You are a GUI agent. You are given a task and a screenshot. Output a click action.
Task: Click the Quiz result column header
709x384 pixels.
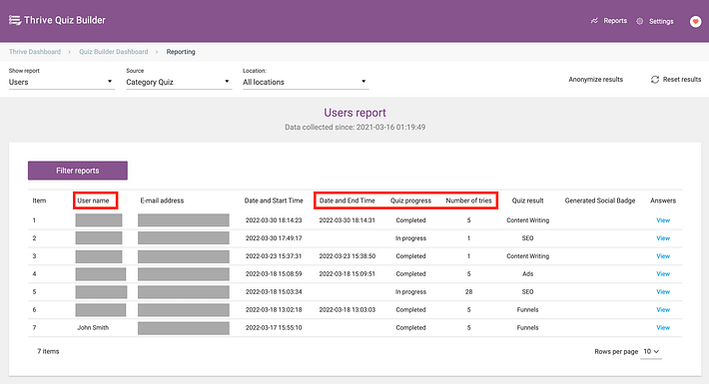[x=527, y=200]
